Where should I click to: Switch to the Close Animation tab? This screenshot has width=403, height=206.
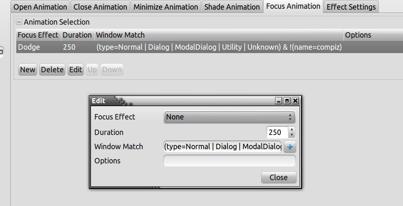point(100,7)
